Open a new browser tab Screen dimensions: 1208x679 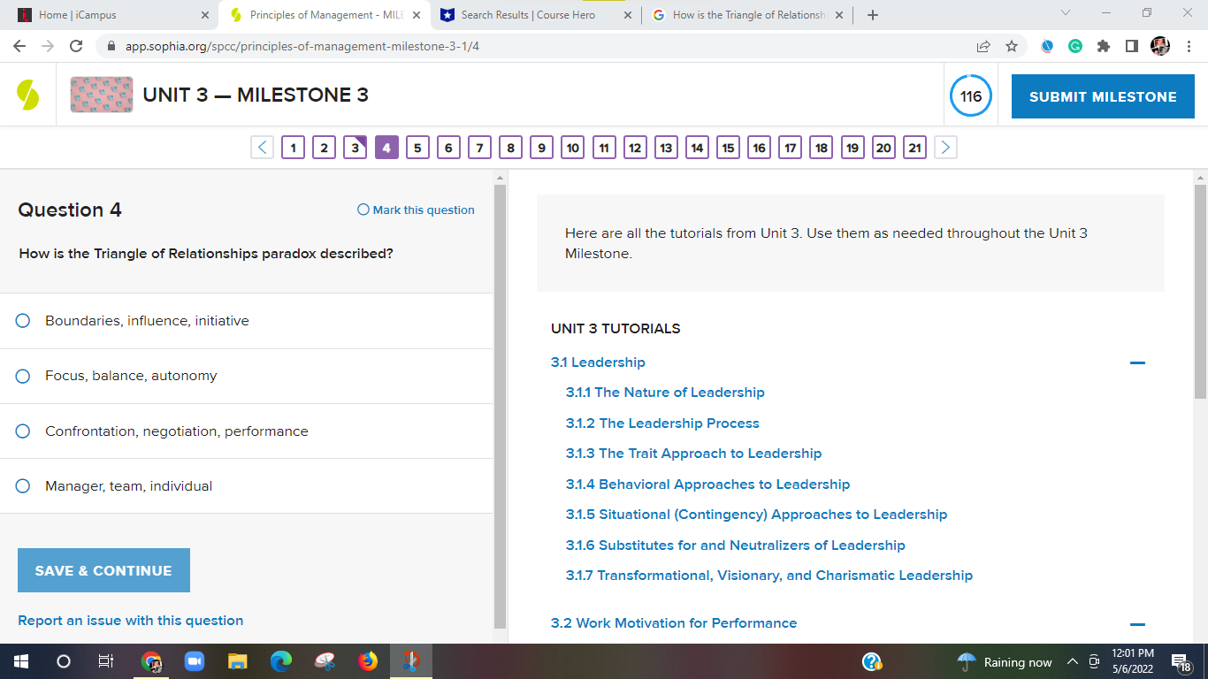[873, 15]
